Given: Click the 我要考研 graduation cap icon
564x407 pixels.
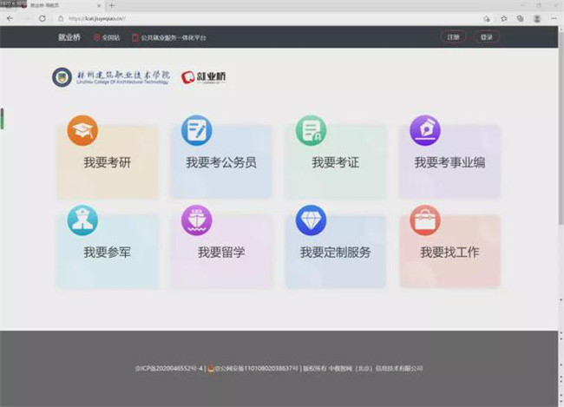Looking at the screenshot, I should [82, 130].
